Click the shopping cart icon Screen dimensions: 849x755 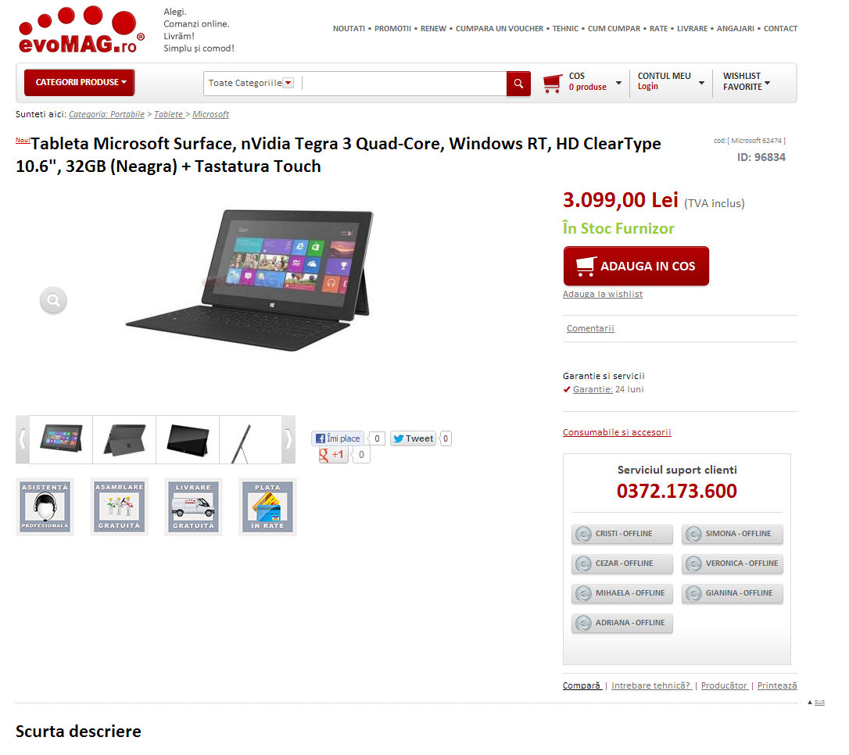(x=552, y=84)
